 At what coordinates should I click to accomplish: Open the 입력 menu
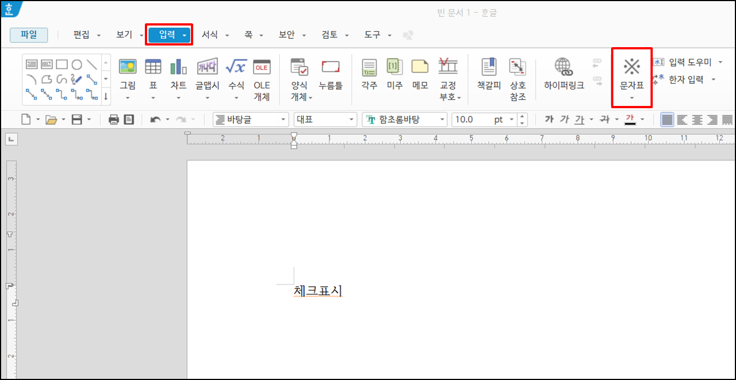pyautogui.click(x=169, y=35)
